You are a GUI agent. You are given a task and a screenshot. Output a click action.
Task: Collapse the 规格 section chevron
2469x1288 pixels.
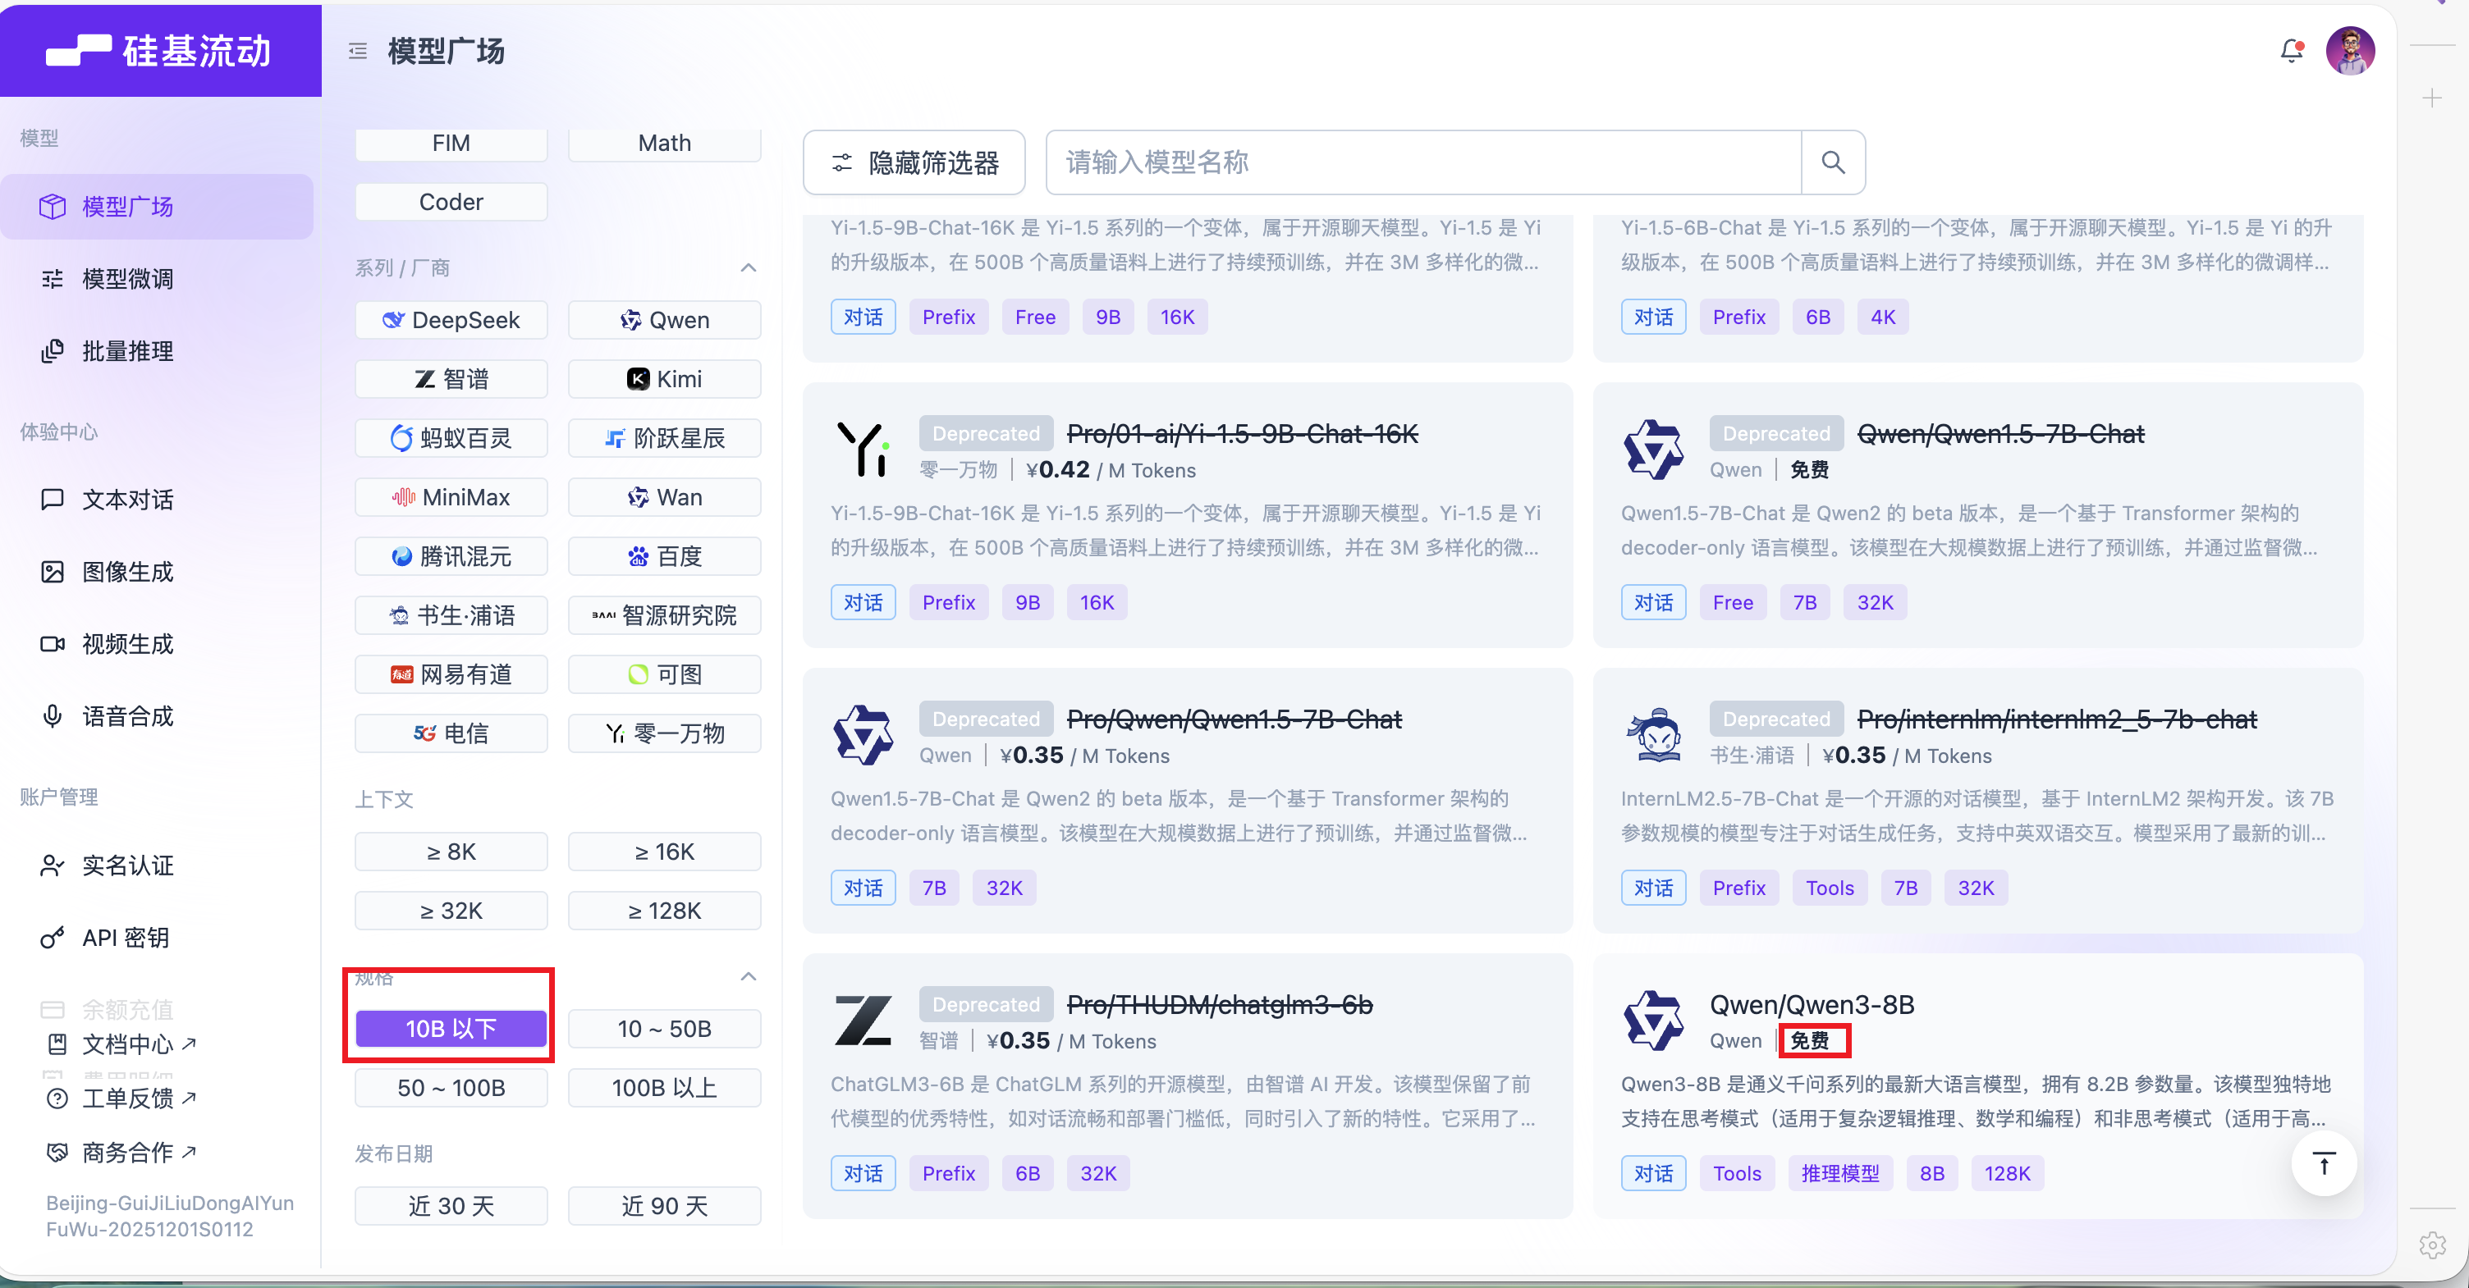click(749, 977)
